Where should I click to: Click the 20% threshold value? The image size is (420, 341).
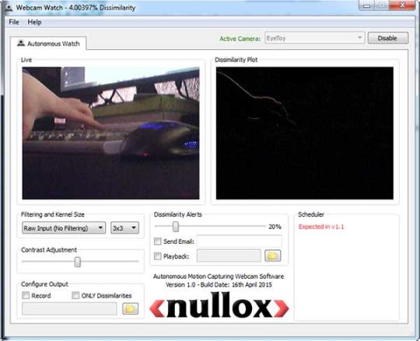(x=275, y=227)
